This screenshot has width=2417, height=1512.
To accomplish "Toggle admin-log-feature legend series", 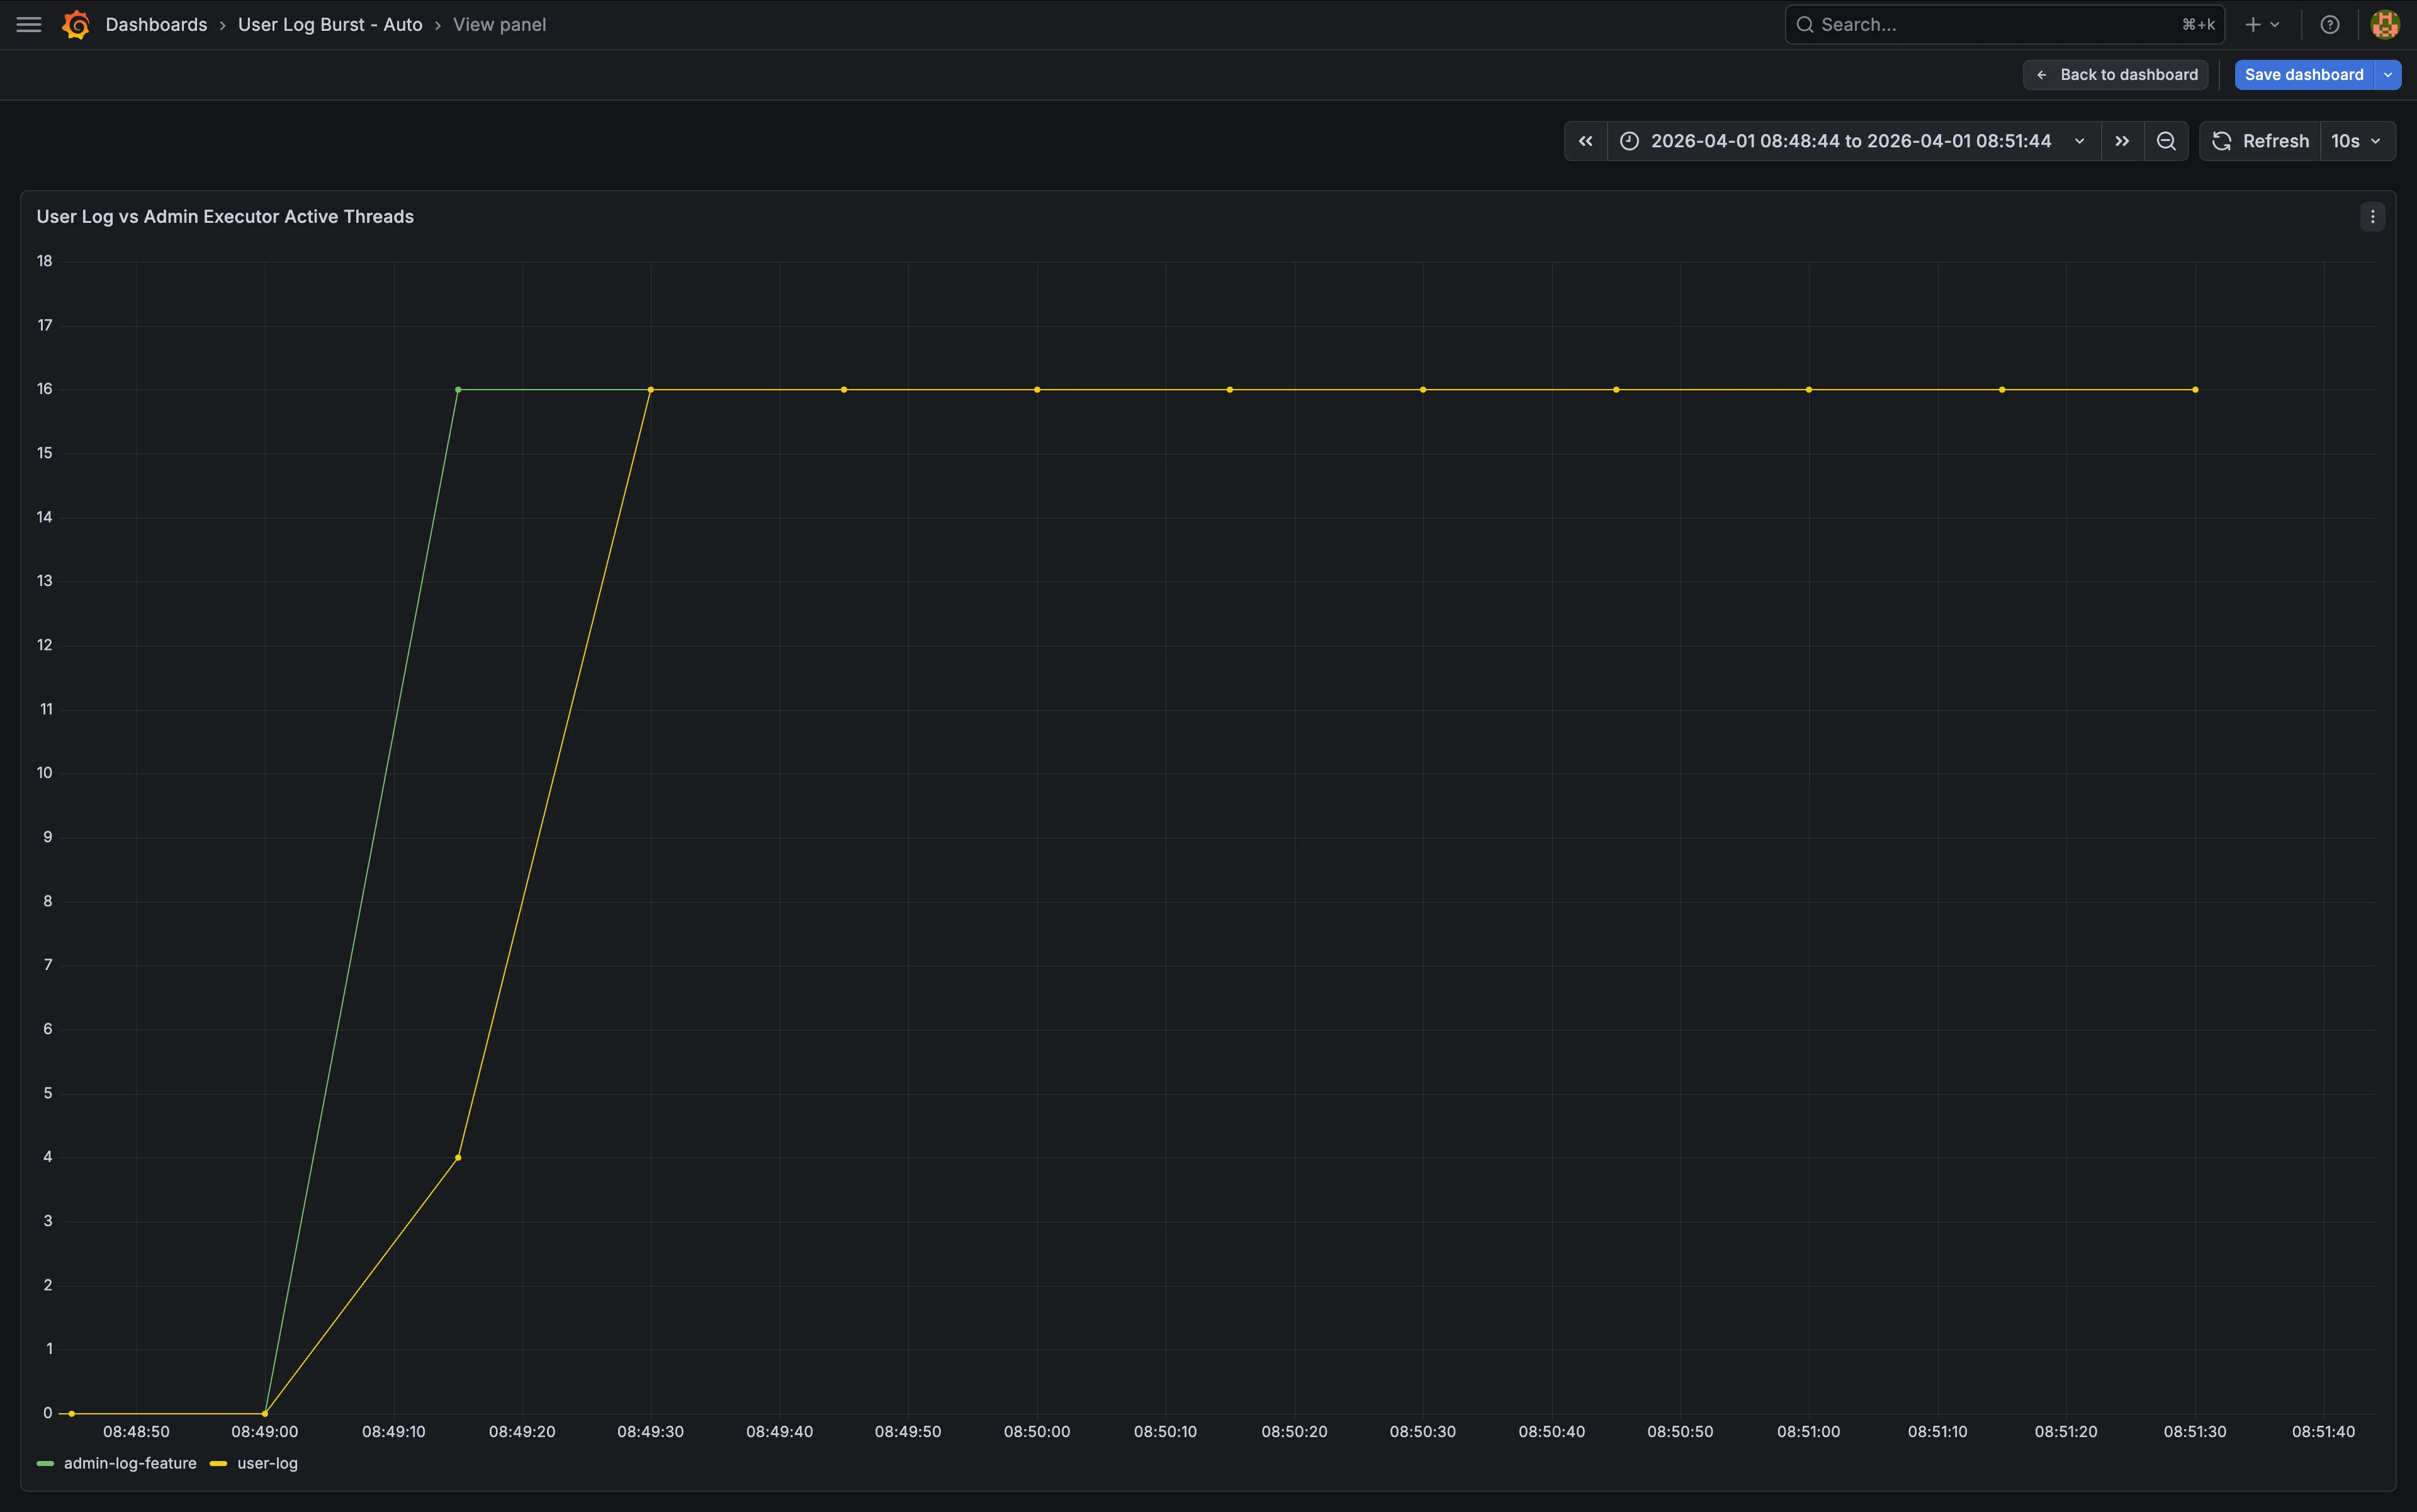I will click(130, 1463).
